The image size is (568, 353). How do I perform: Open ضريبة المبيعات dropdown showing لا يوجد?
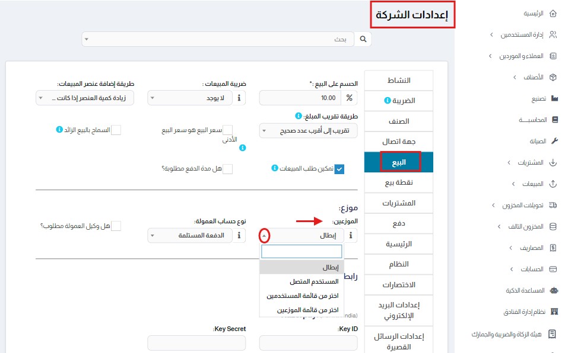(x=190, y=98)
